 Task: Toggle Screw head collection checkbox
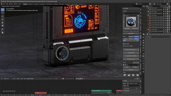[x=148, y=15]
